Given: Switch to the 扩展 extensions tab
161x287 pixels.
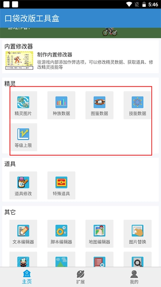Looking at the screenshot, I should point(80,277).
